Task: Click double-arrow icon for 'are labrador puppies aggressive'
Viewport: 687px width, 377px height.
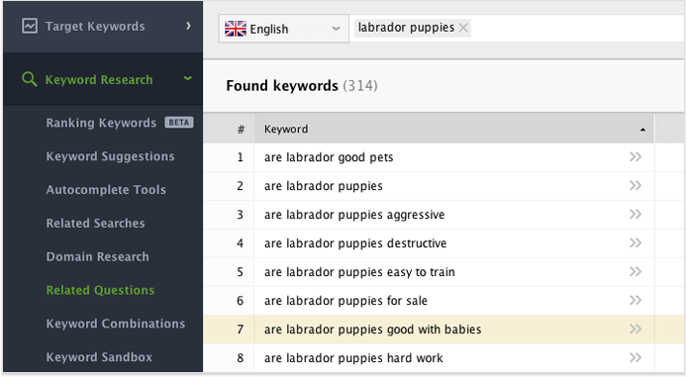Action: pyautogui.click(x=636, y=214)
